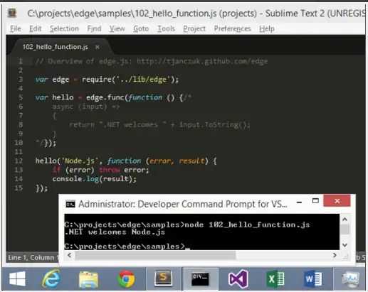Open the Selection menu

(x=64, y=28)
